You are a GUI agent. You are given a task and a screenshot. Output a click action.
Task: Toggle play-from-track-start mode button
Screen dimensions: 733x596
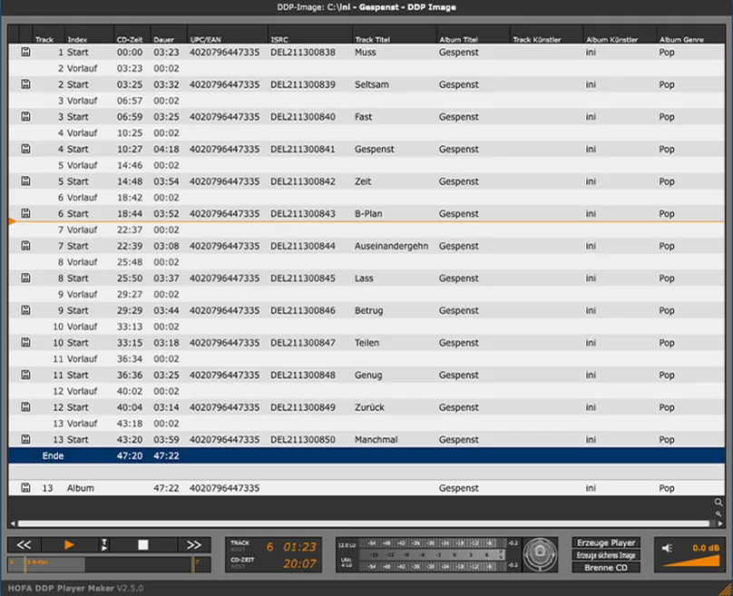click(x=104, y=545)
